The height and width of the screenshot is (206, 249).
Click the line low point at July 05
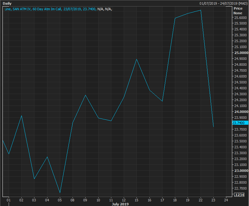tap(60, 193)
